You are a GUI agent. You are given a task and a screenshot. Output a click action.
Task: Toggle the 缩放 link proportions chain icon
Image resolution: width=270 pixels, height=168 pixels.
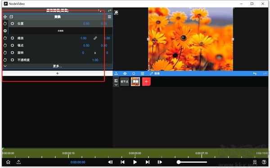[95, 38]
